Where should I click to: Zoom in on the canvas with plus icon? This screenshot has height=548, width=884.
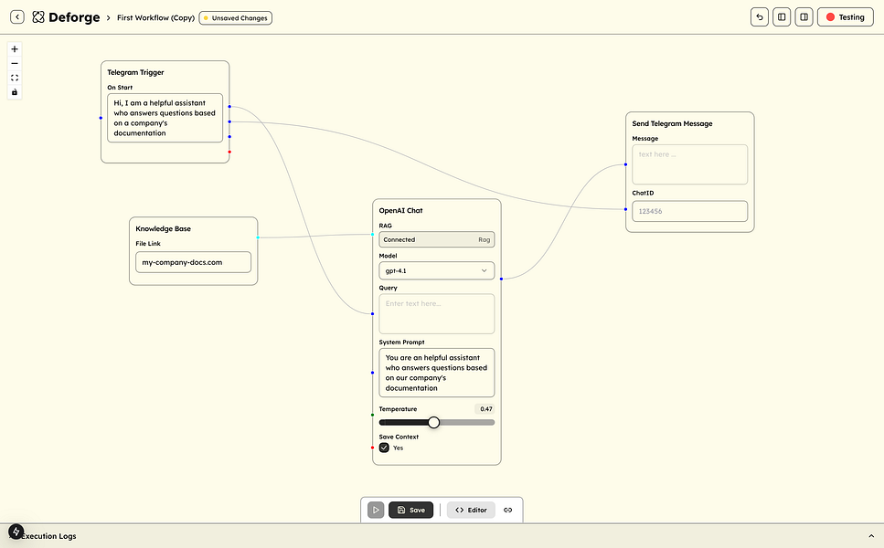pyautogui.click(x=15, y=49)
